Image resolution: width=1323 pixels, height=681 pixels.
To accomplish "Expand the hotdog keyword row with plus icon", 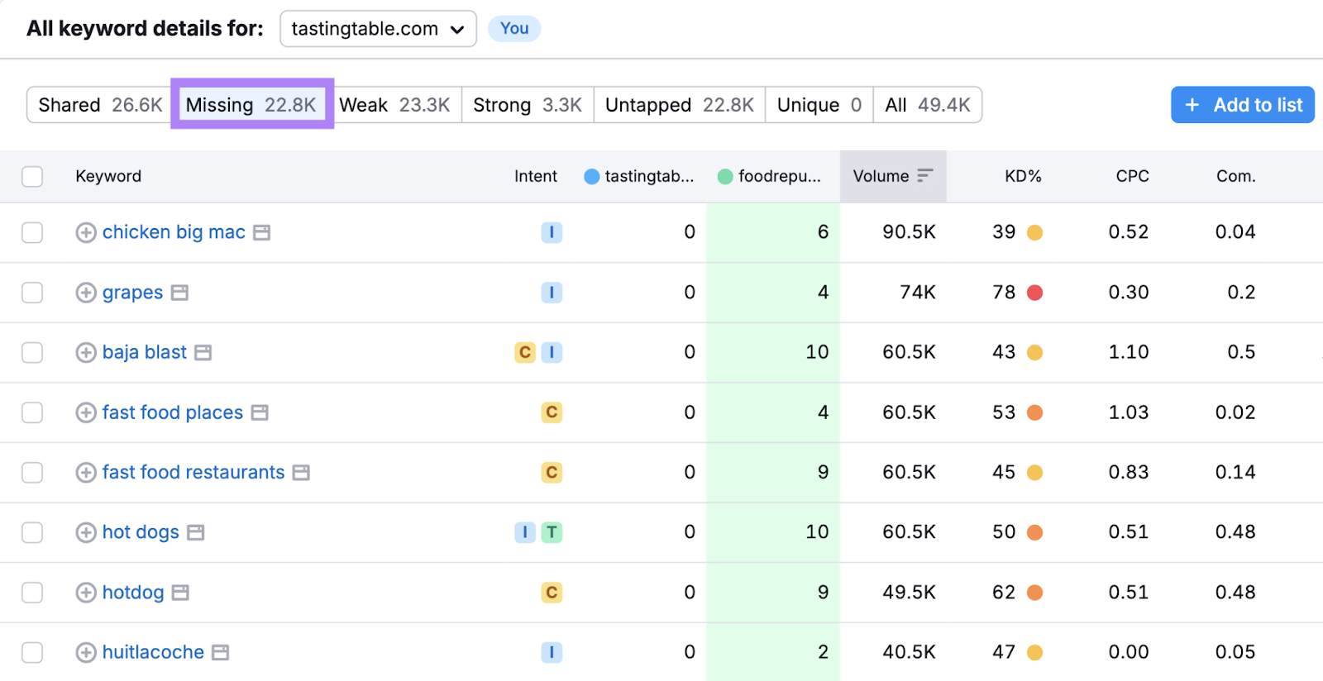I will [86, 593].
